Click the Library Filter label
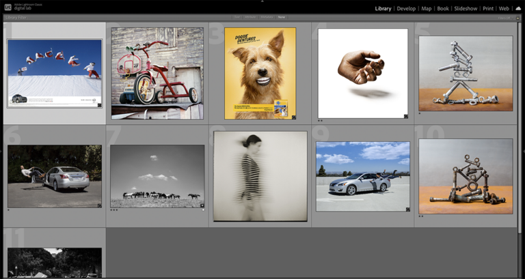The width and height of the screenshot is (525, 279). coord(16,18)
